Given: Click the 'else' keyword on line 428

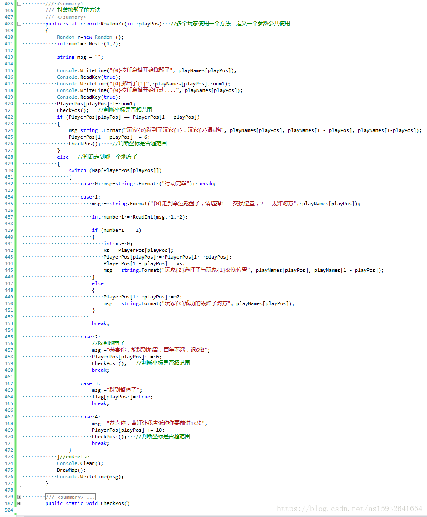Looking at the screenshot, I should click(63, 157).
